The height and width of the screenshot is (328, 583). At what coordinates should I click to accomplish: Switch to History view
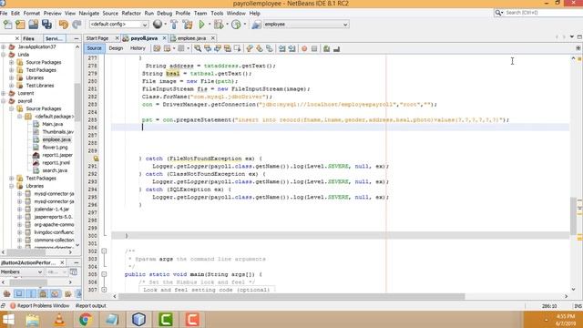[138, 48]
